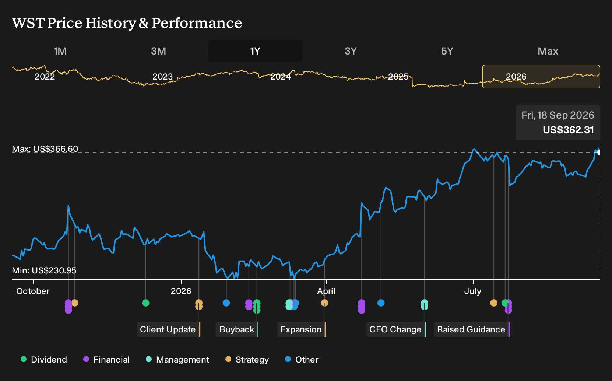612x381 pixels.
Task: Click the April axis label
Action: coord(326,291)
